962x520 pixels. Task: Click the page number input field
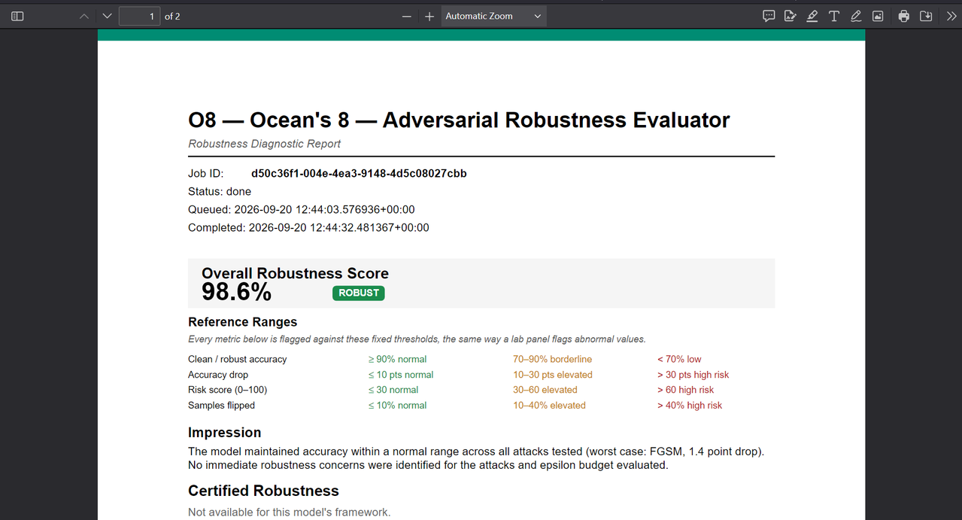click(139, 16)
